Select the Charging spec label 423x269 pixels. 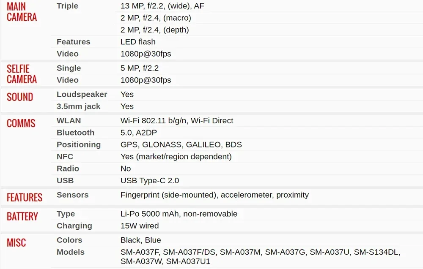[x=74, y=226]
